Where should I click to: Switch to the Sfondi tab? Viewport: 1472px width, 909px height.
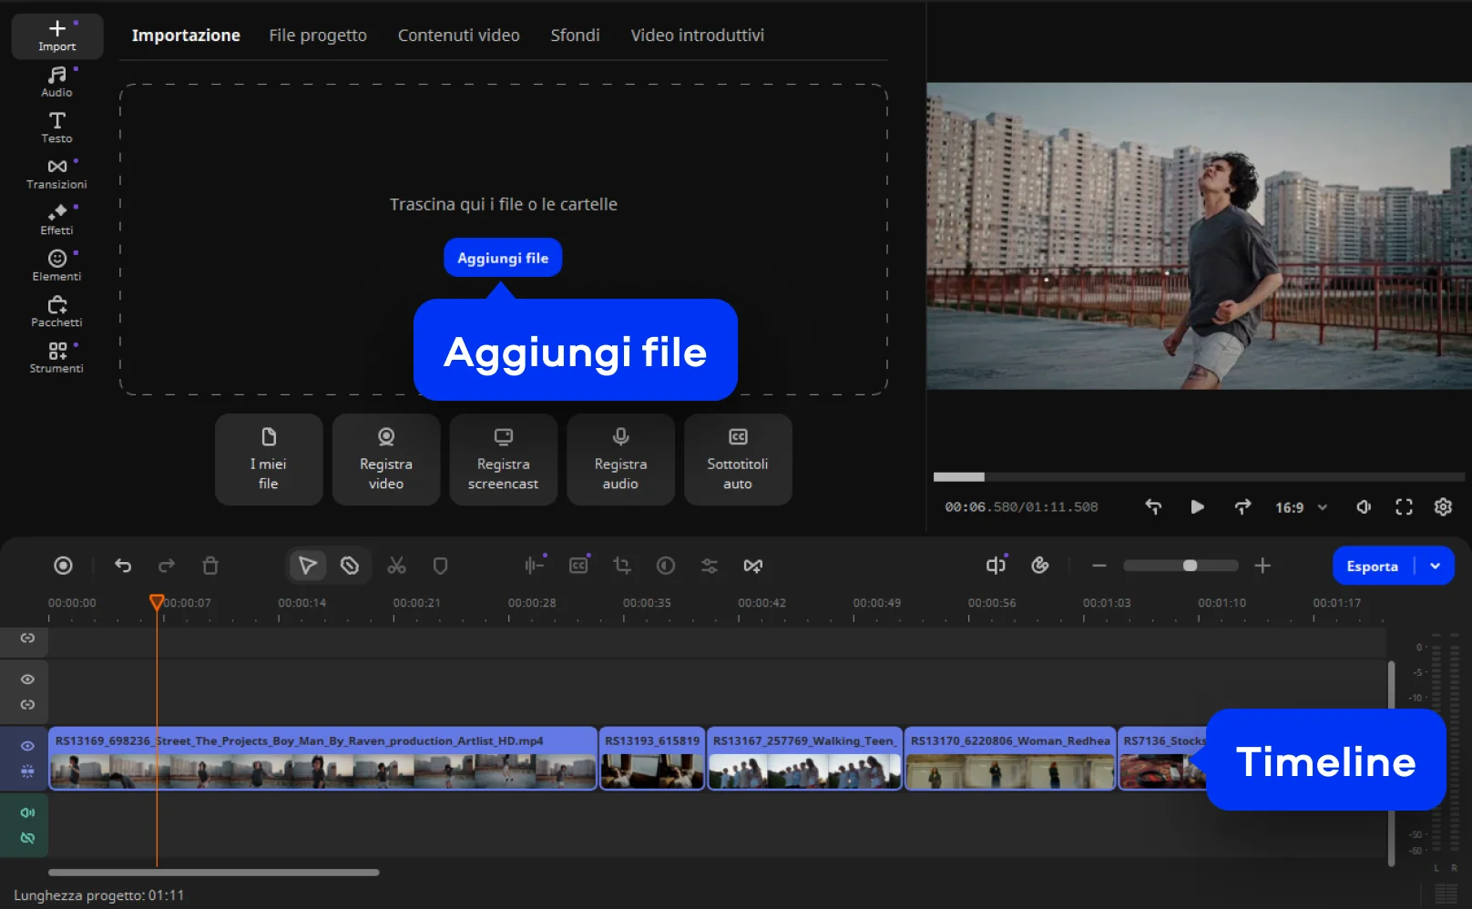point(575,36)
